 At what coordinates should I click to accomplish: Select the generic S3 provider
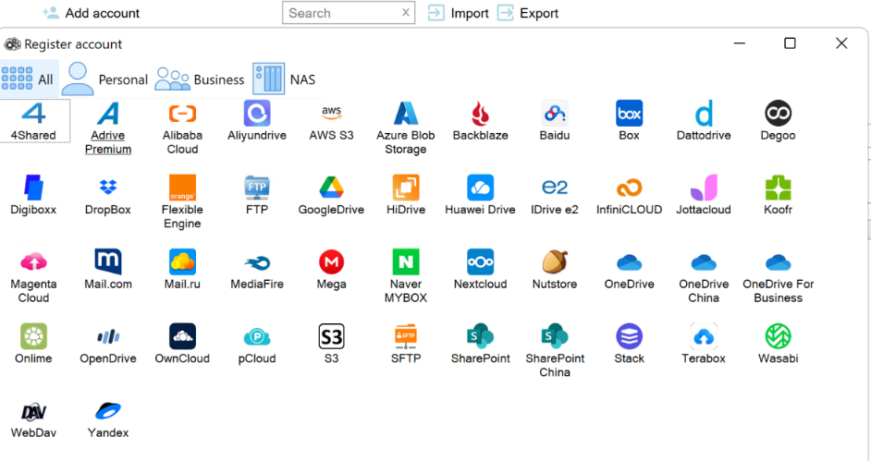pos(331,344)
